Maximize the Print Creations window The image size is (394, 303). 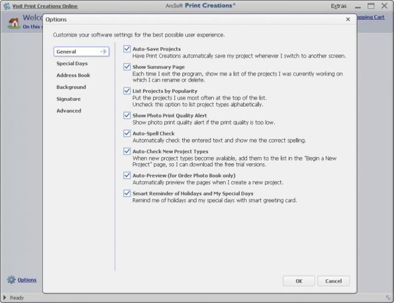pos(371,6)
